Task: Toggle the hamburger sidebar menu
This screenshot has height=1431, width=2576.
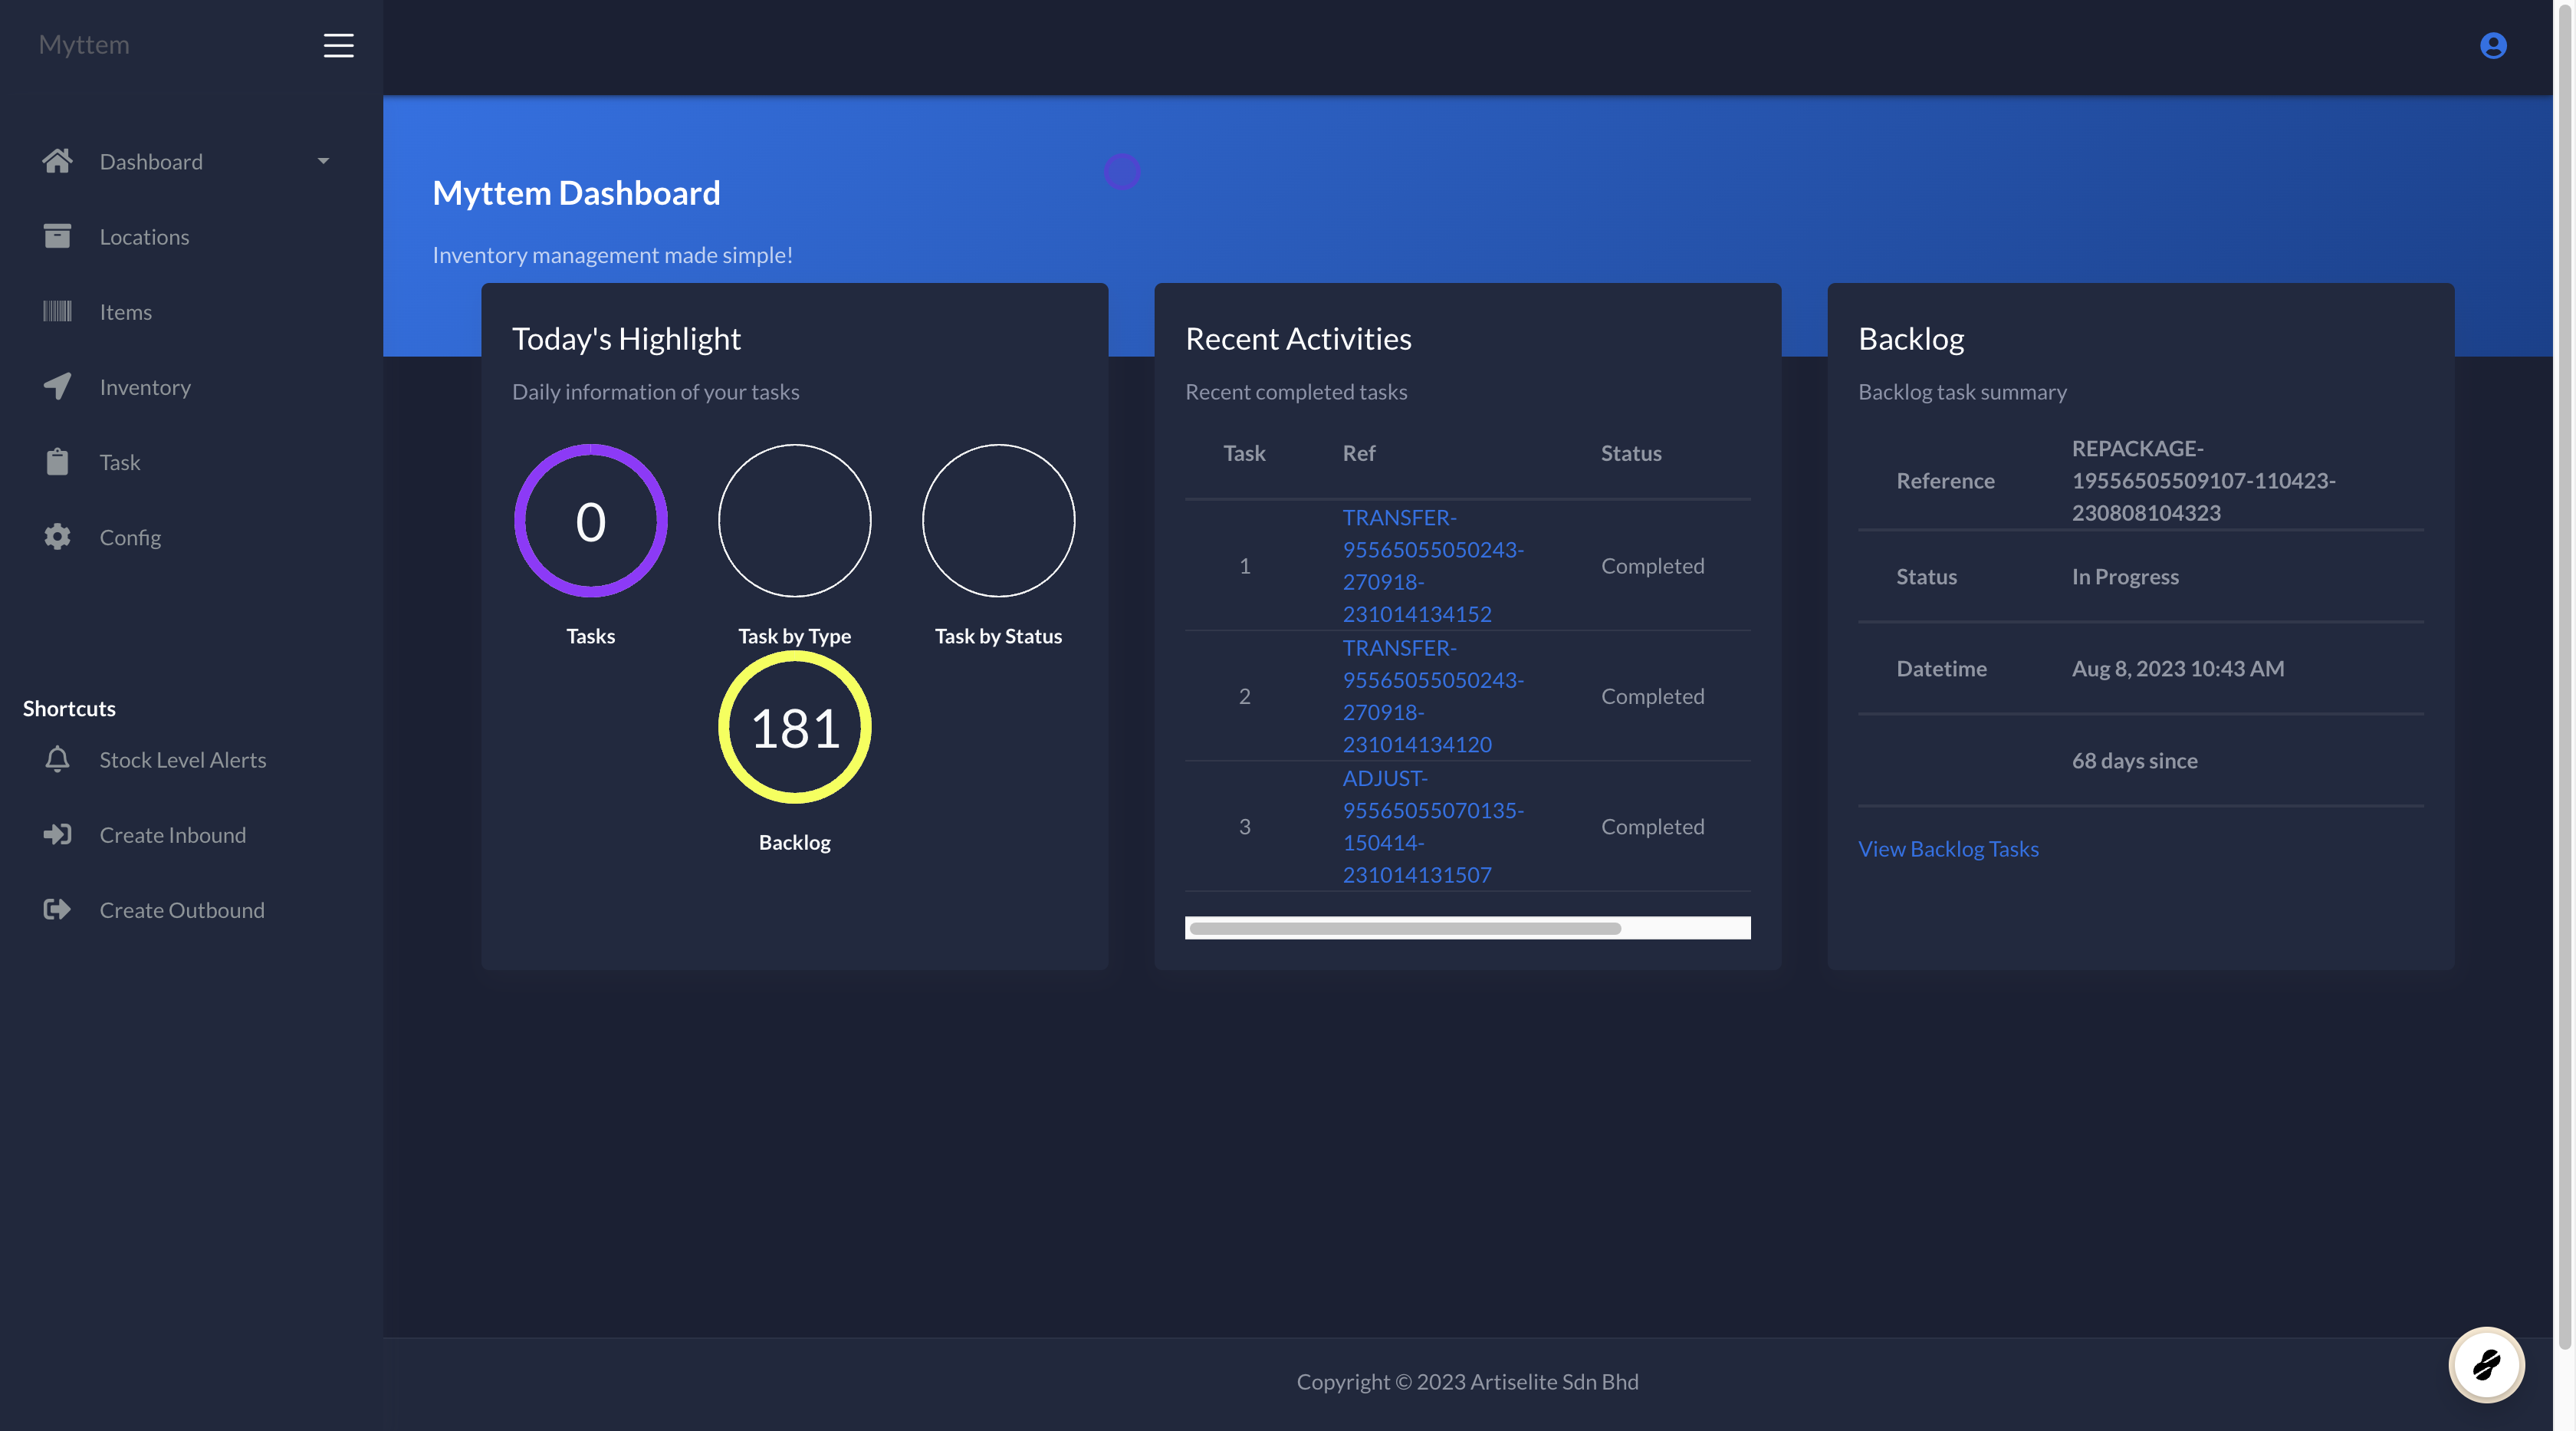Action: (x=338, y=45)
